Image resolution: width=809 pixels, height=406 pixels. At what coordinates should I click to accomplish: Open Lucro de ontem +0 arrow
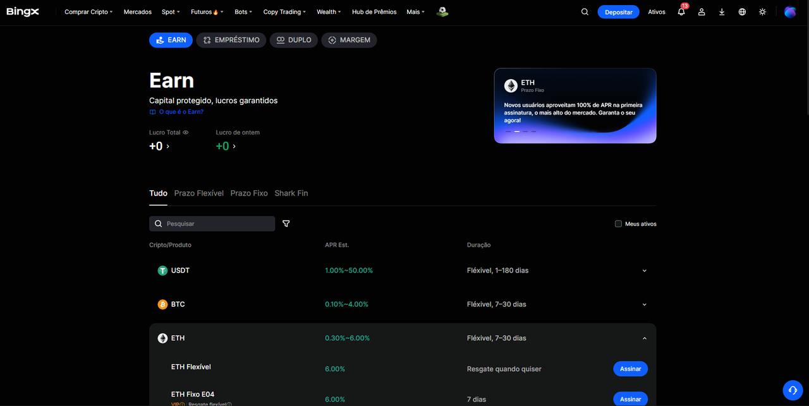(234, 147)
